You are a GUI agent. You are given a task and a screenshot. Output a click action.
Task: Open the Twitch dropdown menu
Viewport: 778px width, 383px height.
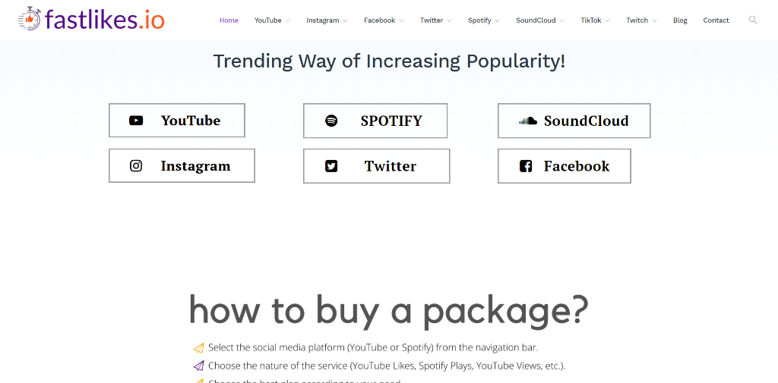click(641, 20)
